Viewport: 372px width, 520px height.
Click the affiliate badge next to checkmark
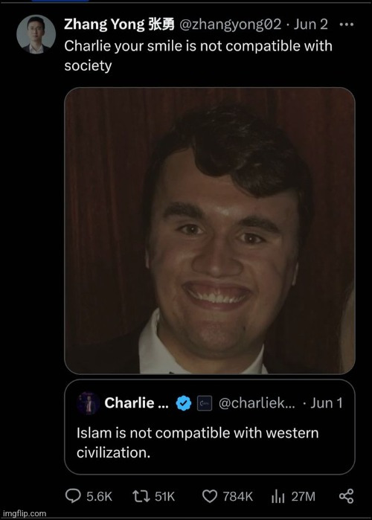click(x=205, y=403)
